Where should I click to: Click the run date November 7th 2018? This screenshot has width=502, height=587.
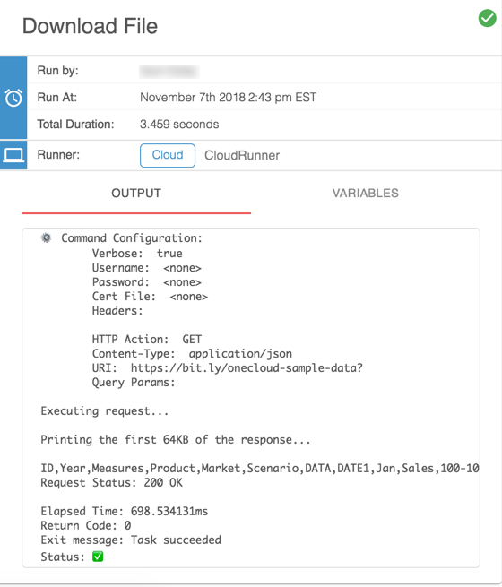193,98
